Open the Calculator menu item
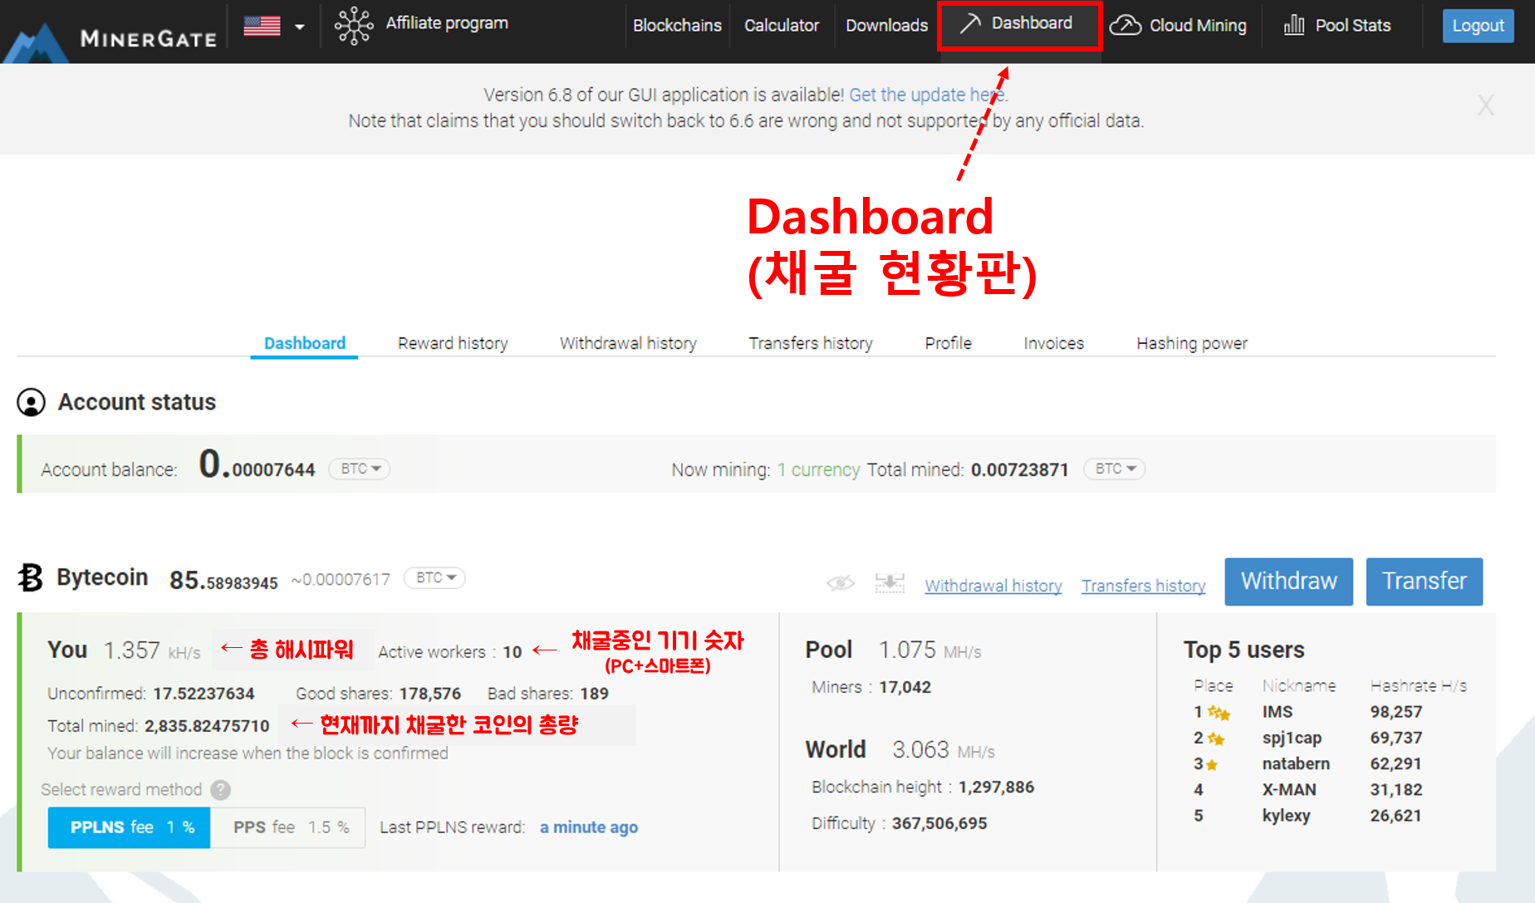The height and width of the screenshot is (903, 1535). coord(782,26)
